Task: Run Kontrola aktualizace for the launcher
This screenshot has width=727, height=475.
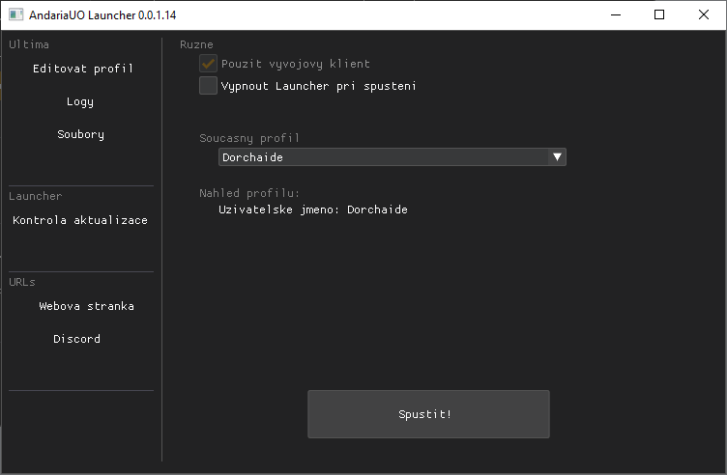Action: pos(81,220)
